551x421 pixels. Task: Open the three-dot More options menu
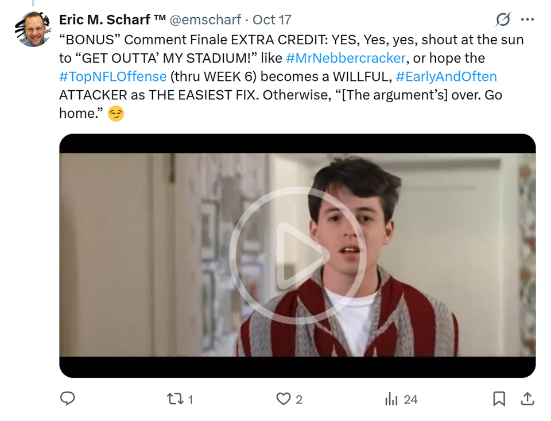coord(527,20)
